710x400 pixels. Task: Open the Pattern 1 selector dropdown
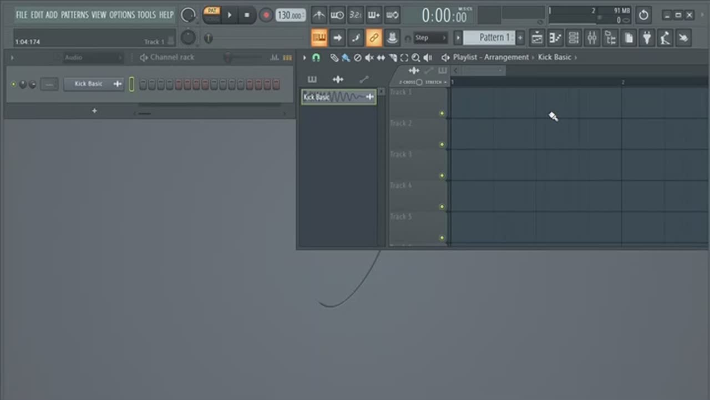[x=489, y=38]
